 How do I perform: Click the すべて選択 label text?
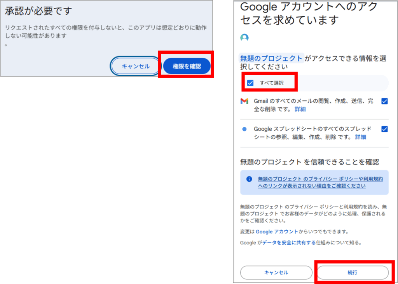point(272,83)
